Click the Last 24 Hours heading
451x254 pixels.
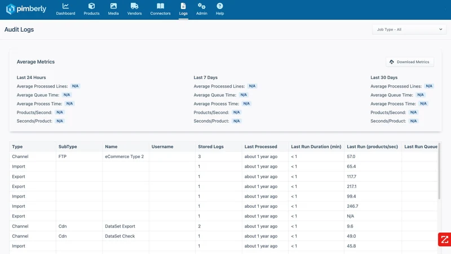coord(31,77)
